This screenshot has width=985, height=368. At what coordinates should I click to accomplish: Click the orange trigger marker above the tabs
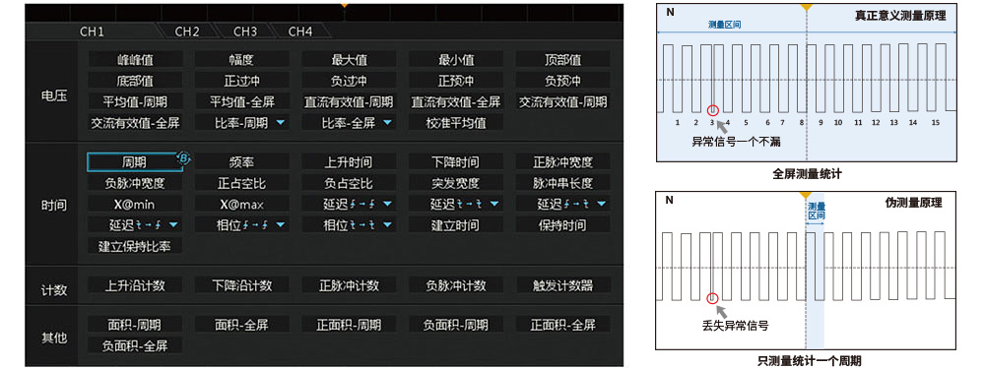343,5
